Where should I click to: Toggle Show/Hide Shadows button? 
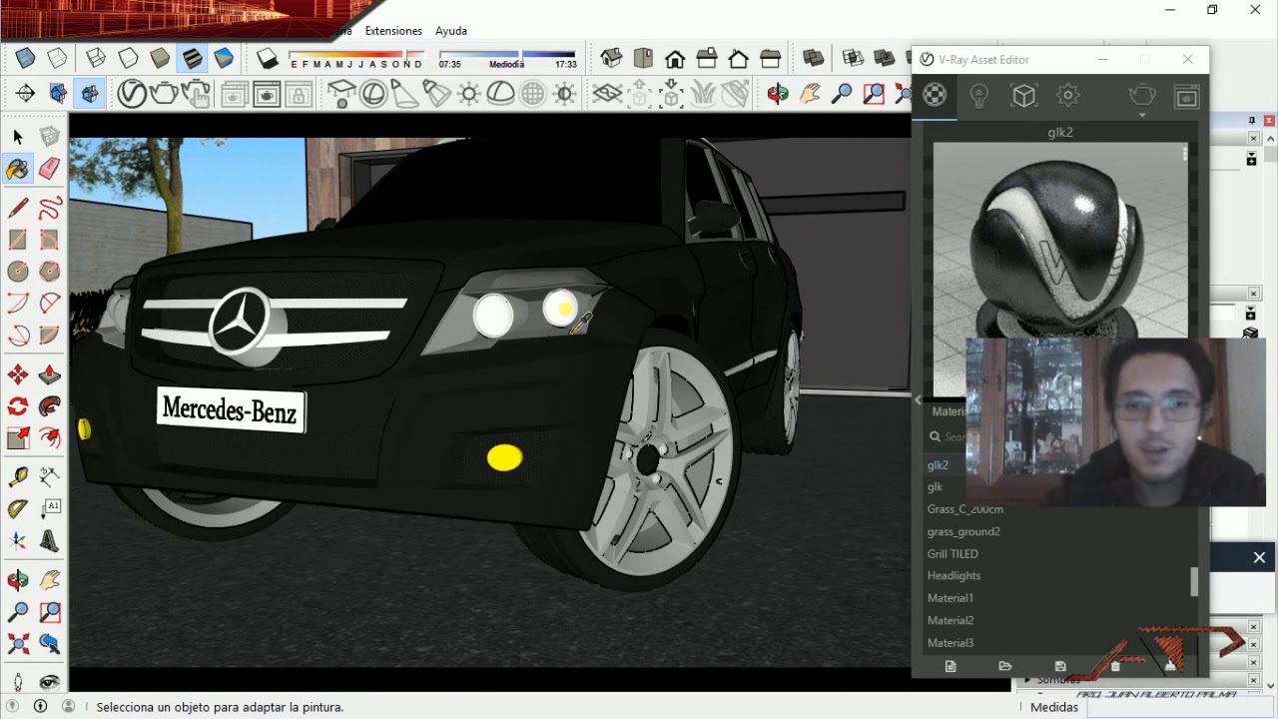click(267, 59)
